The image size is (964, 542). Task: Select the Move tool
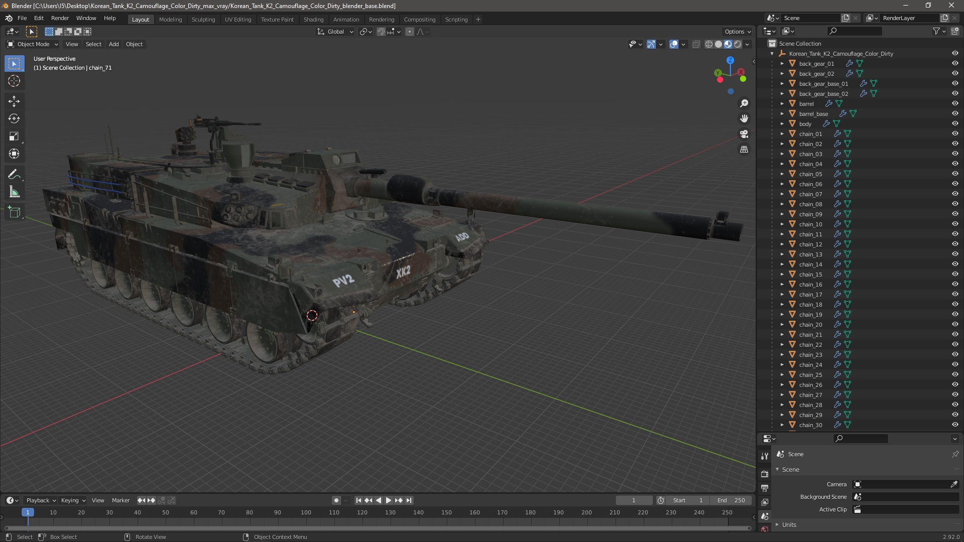click(x=14, y=101)
